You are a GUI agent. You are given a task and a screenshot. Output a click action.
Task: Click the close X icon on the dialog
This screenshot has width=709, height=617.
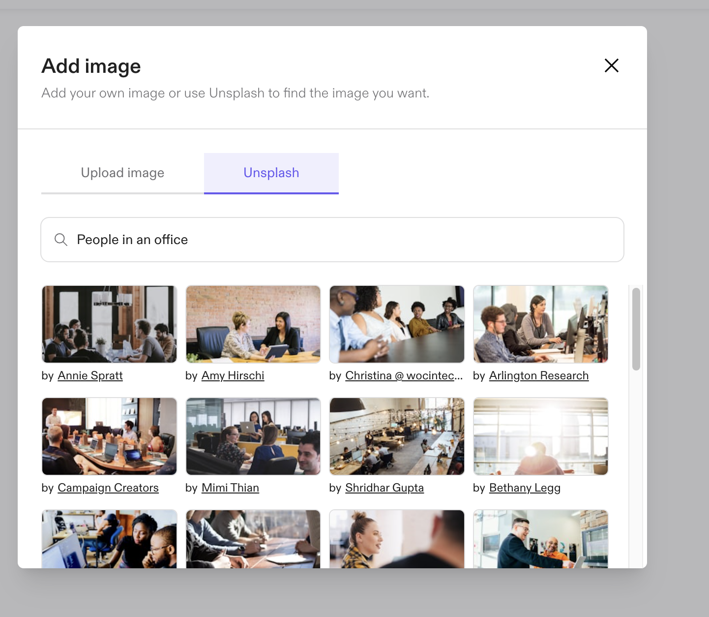[x=611, y=65]
